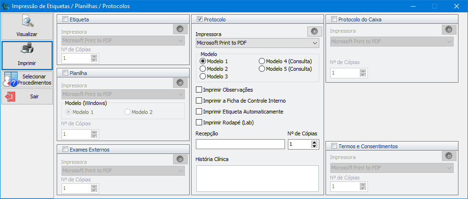468x199 pixels.
Task: Increase the Protocolo Nº de Cópias value
Action: coord(315,142)
